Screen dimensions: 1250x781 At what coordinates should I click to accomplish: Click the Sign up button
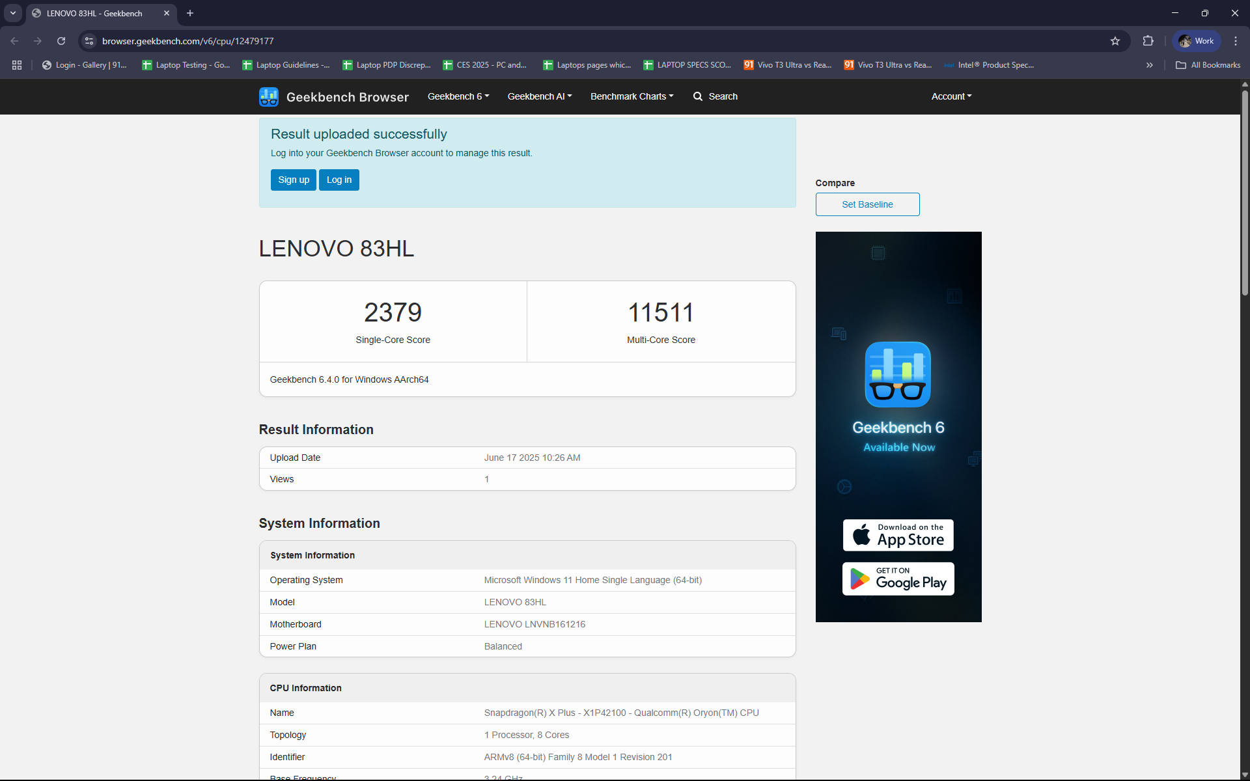click(x=293, y=180)
